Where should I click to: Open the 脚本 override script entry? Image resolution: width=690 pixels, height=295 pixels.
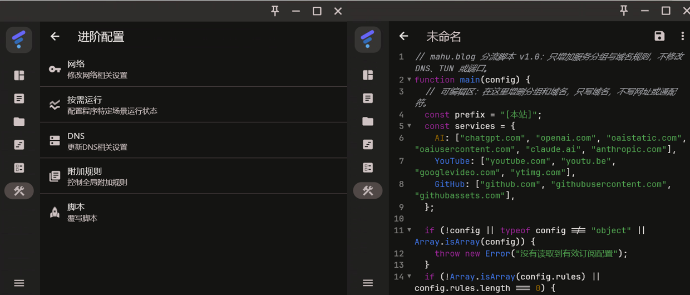click(194, 212)
